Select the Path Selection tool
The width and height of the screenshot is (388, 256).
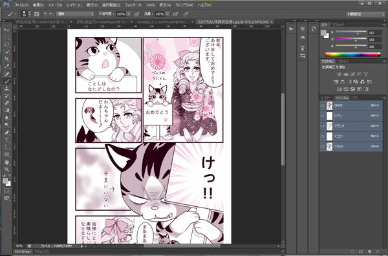tap(6, 147)
